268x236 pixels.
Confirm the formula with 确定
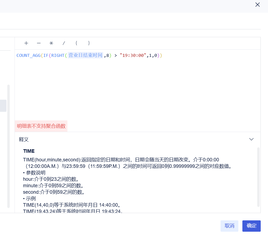pyautogui.click(x=251, y=226)
